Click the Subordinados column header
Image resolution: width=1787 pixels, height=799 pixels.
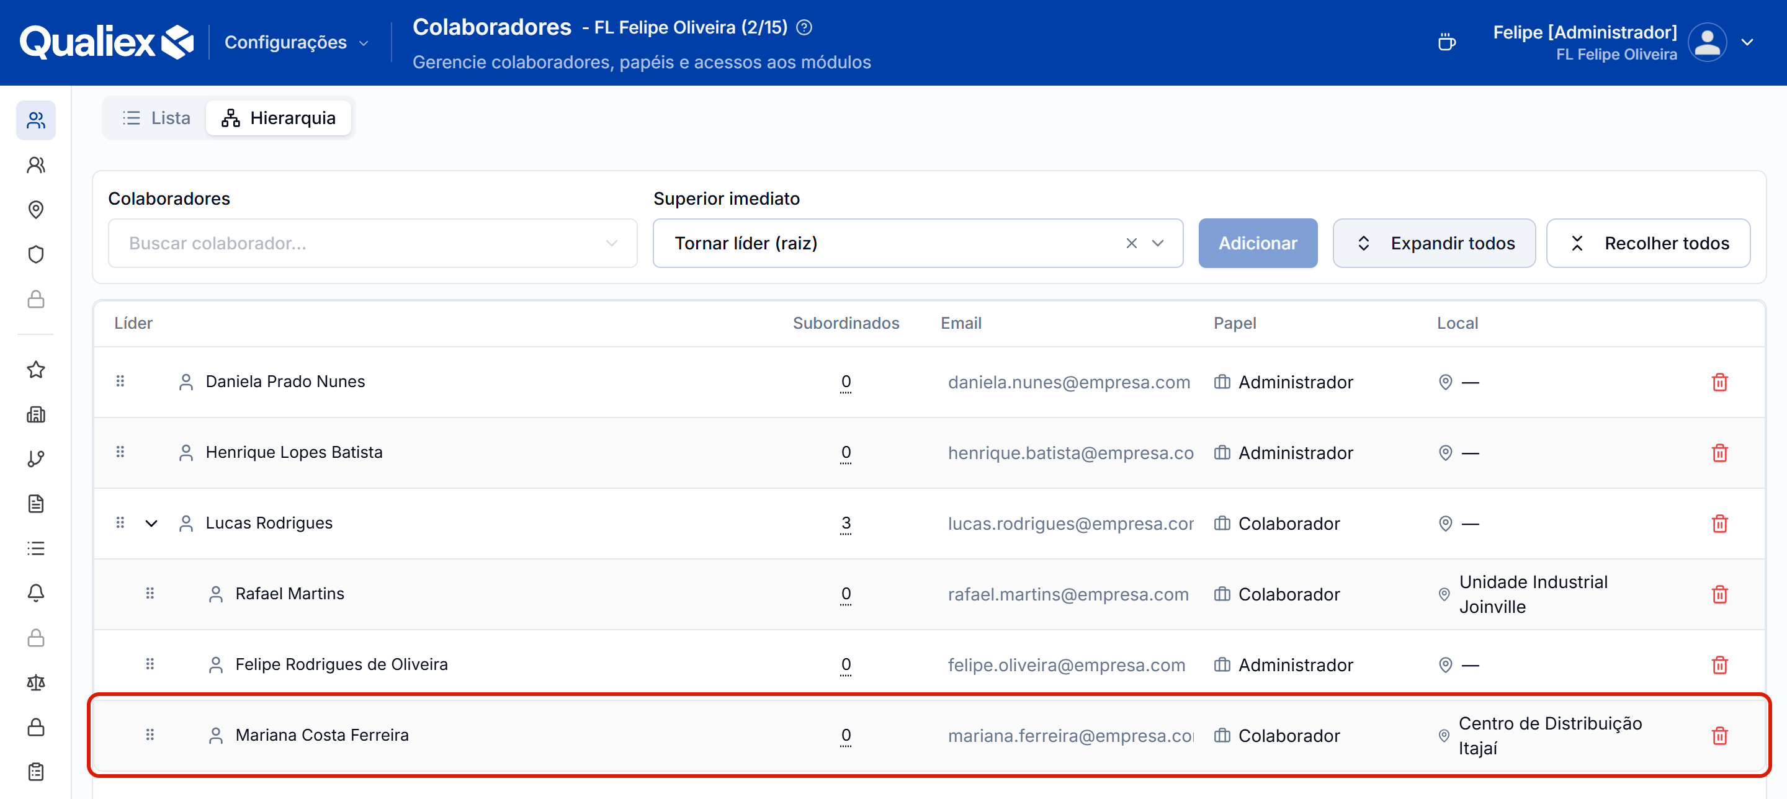tap(846, 323)
